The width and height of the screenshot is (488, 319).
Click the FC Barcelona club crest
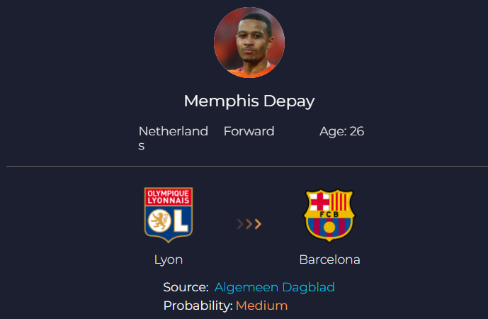[x=329, y=216]
